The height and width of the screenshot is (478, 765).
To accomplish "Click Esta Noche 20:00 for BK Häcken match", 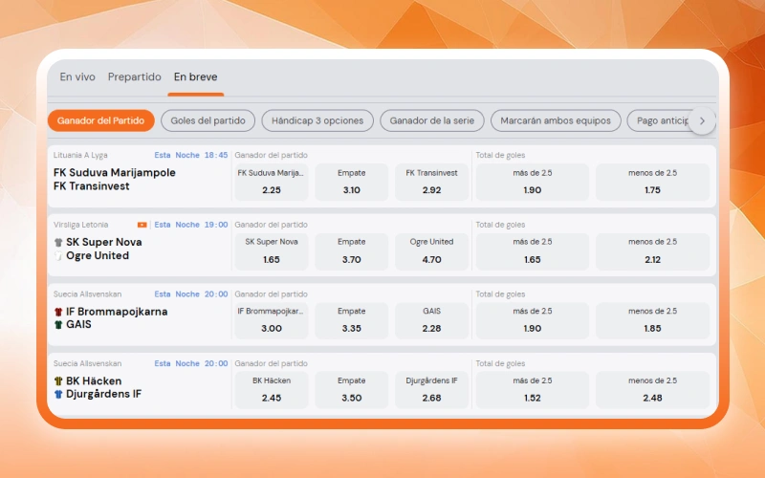I will (190, 363).
